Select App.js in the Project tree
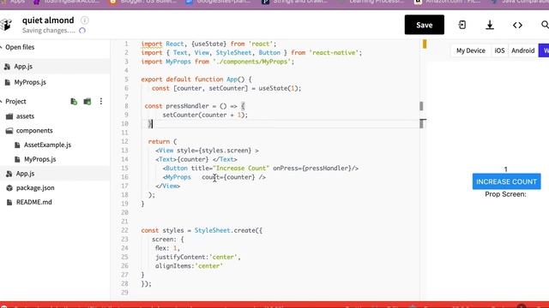This screenshot has height=308, width=549. point(55,174)
